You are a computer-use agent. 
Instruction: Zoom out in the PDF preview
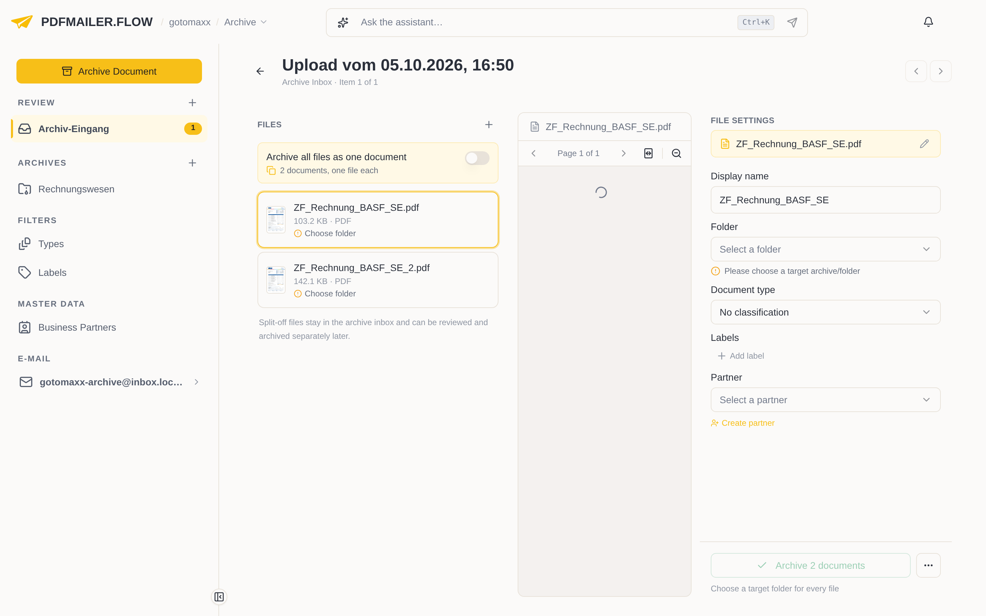tap(677, 153)
